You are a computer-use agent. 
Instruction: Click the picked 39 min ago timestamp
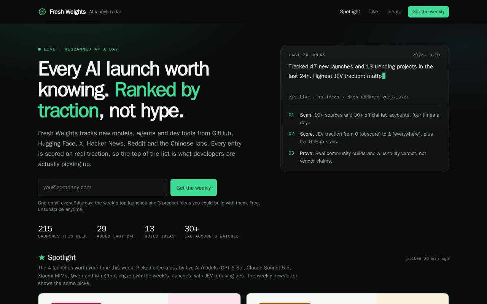(x=427, y=259)
